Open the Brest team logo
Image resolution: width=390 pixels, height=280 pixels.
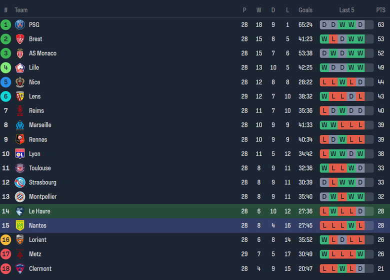pyautogui.click(x=20, y=39)
